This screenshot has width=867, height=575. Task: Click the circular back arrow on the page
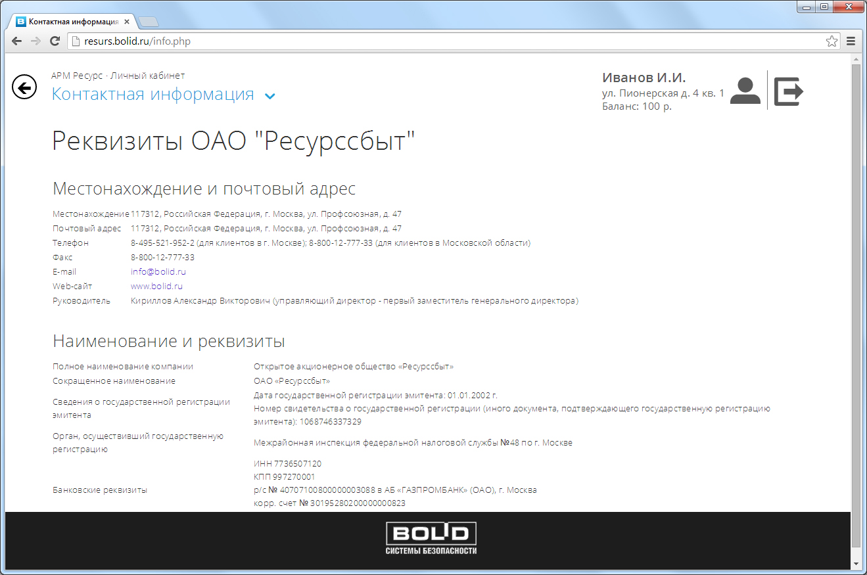(24, 87)
